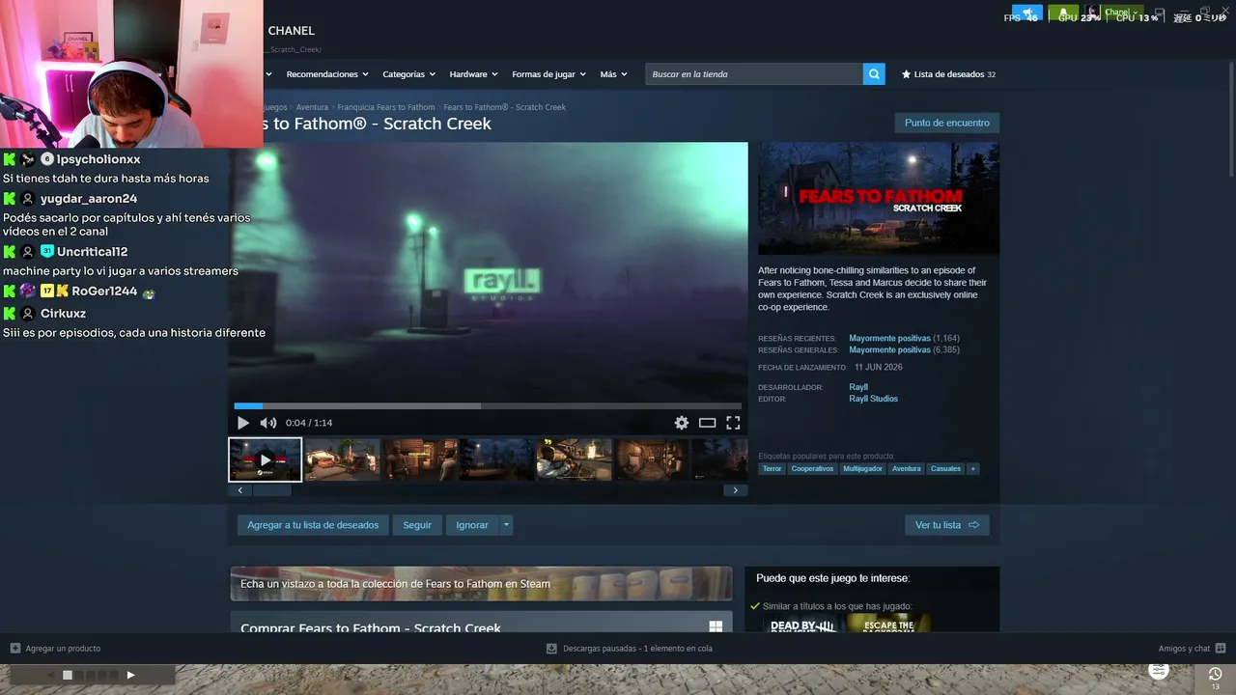Open trailer player settings gear
This screenshot has height=695, width=1236.
[x=682, y=423]
